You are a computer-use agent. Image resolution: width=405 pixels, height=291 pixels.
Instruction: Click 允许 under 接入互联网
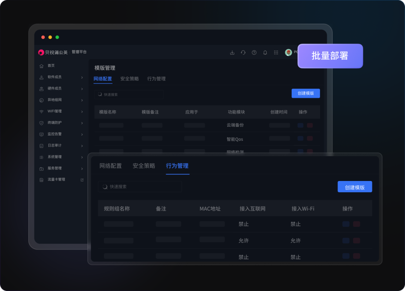click(x=244, y=241)
